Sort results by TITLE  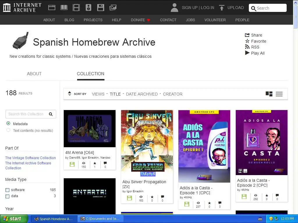pos(115,94)
